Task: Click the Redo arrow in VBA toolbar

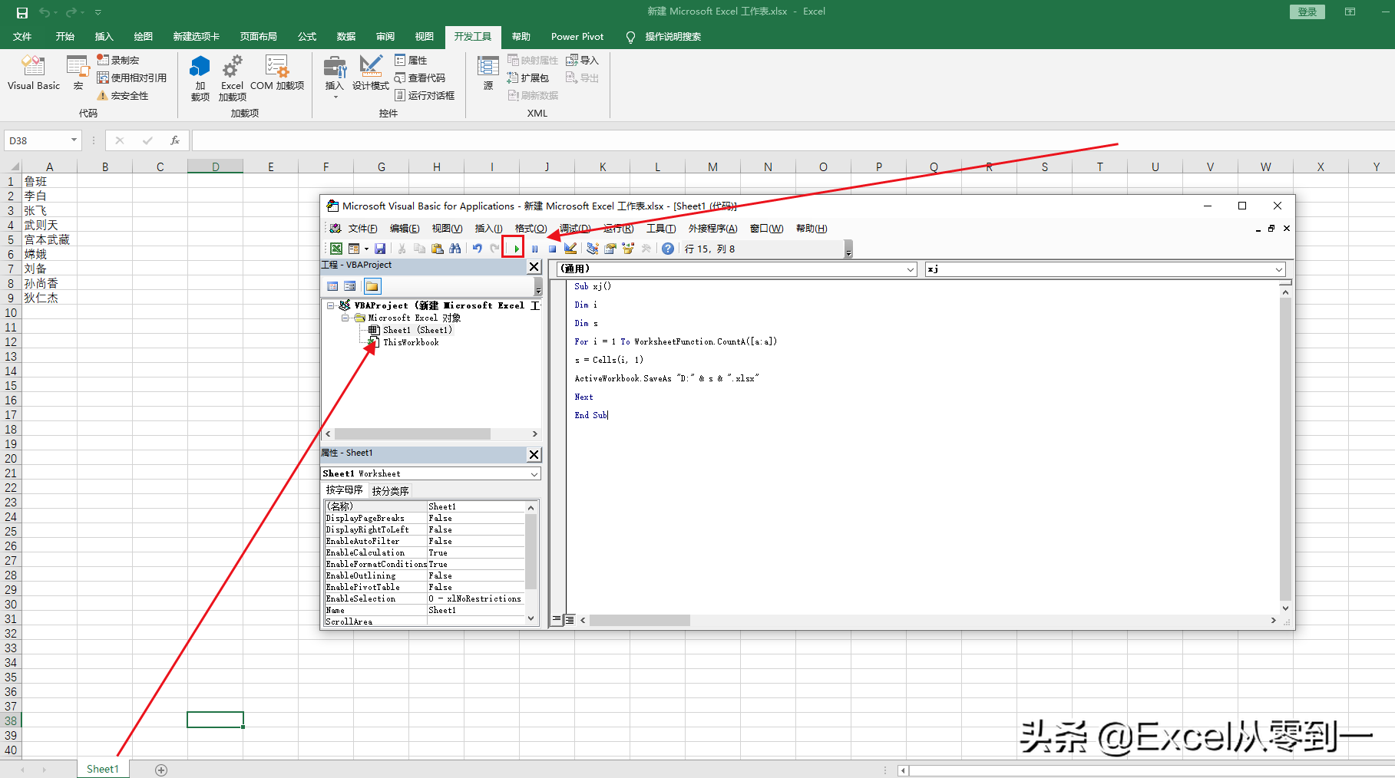Action: 495,249
